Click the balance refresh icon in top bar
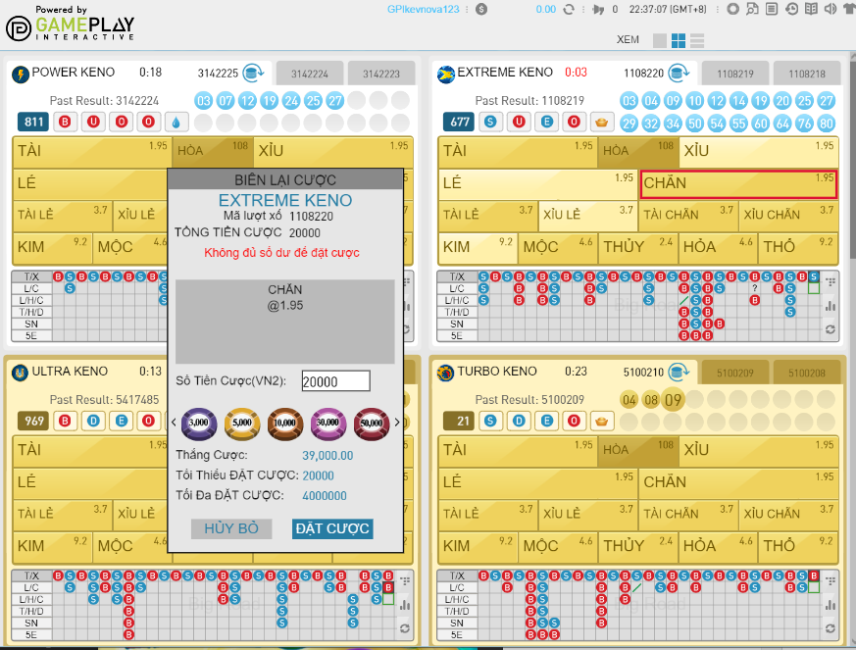 pos(570,9)
